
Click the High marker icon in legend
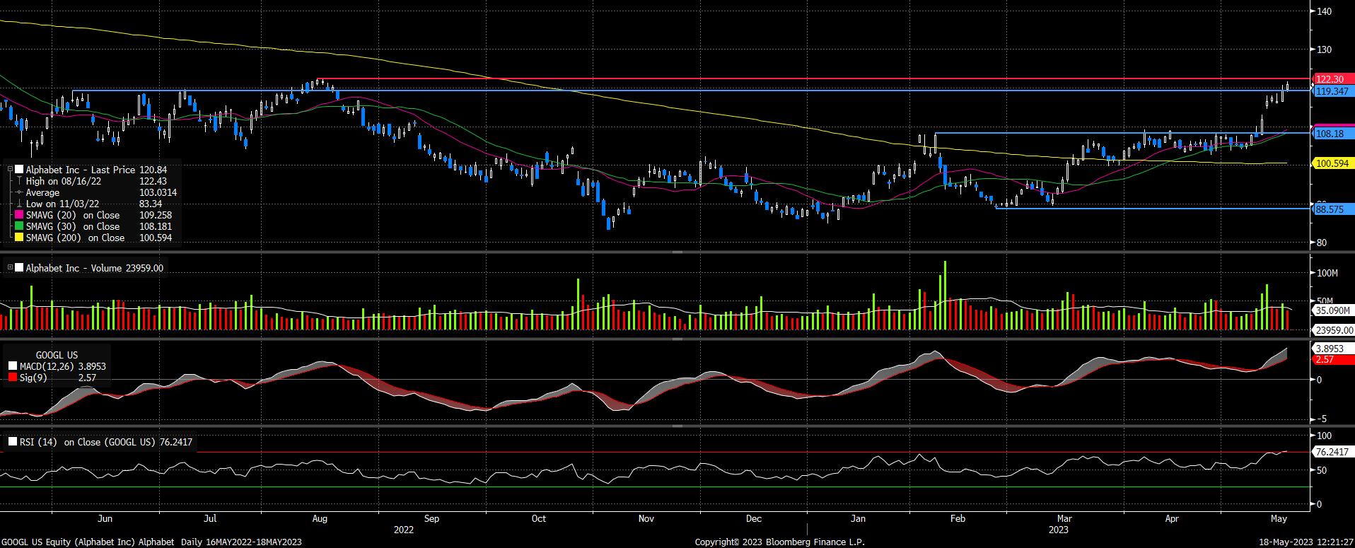(19, 181)
